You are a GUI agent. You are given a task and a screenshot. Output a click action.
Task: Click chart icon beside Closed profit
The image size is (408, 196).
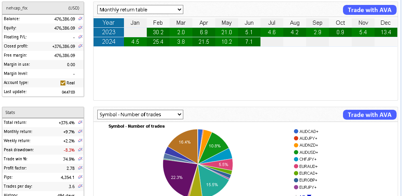80,46
